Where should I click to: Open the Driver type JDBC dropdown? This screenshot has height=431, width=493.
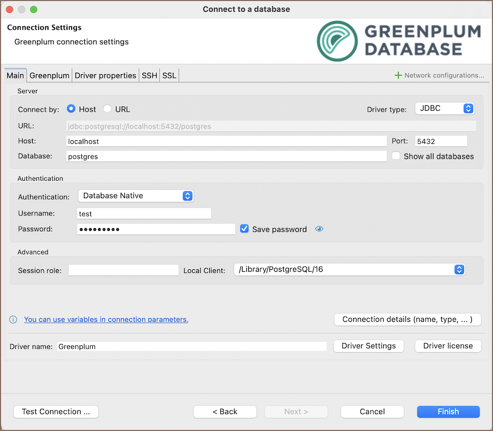click(444, 109)
